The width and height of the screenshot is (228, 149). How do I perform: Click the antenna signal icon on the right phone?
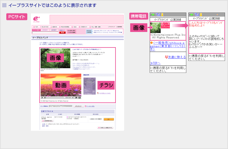point(196,14)
